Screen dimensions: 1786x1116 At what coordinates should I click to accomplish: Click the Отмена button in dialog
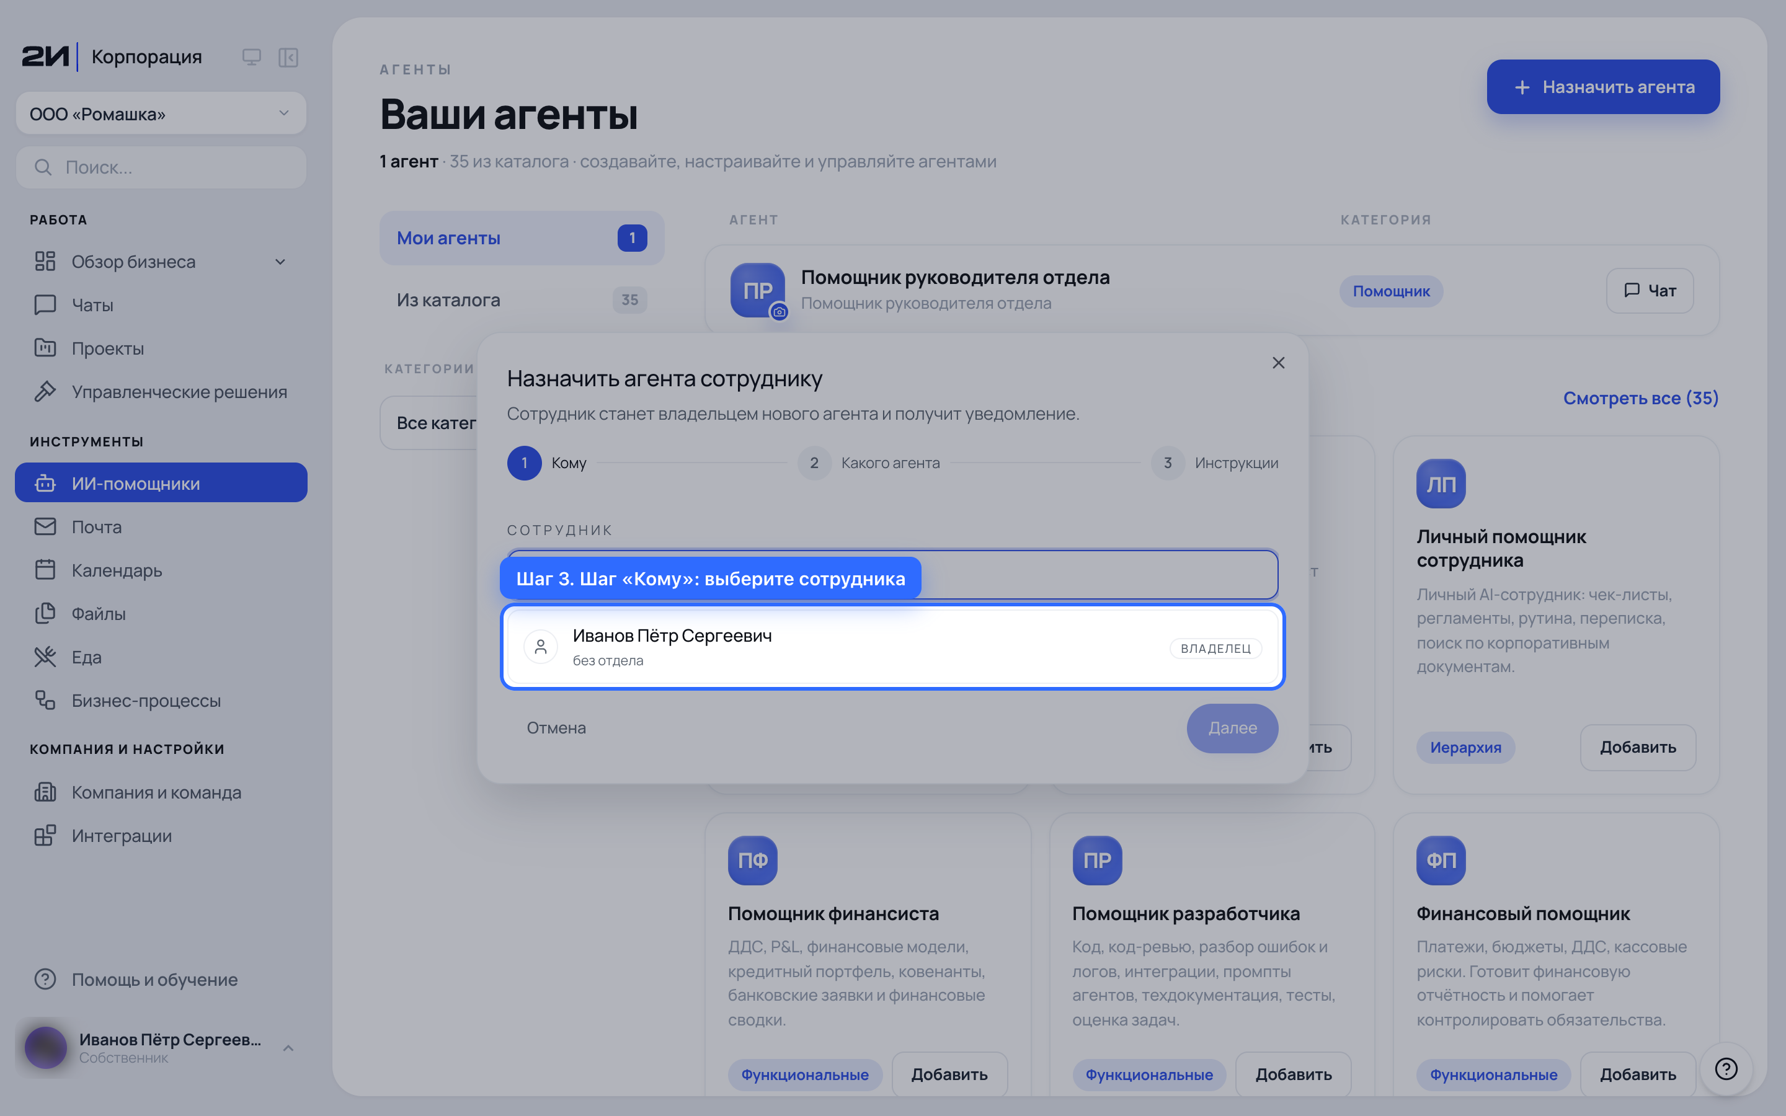click(556, 728)
